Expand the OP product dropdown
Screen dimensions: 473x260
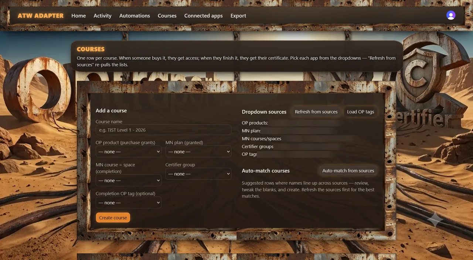pos(129,151)
